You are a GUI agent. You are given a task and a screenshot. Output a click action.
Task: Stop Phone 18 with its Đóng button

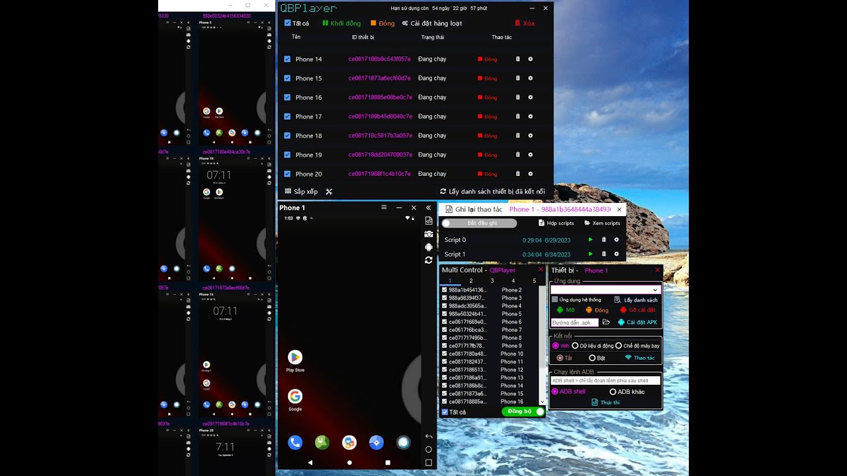(487, 136)
